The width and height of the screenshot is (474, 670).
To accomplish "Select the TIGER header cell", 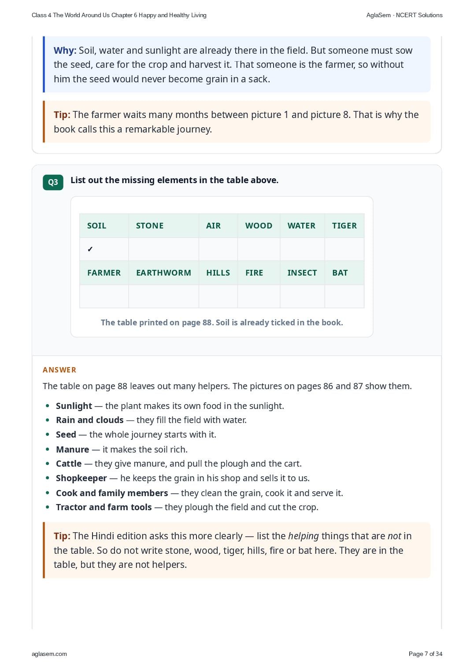I will [x=344, y=226].
